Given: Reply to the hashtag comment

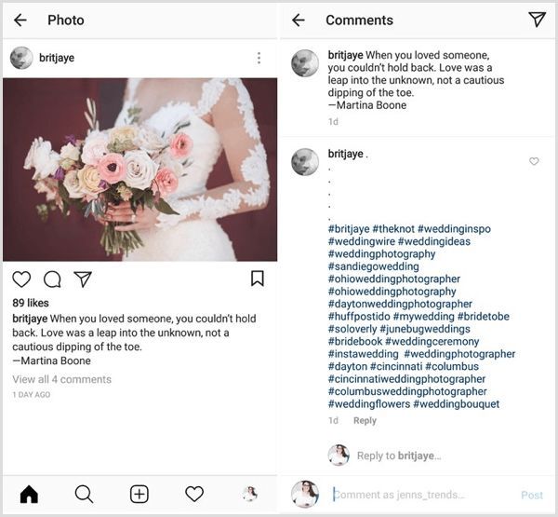Looking at the screenshot, I should pos(365,421).
